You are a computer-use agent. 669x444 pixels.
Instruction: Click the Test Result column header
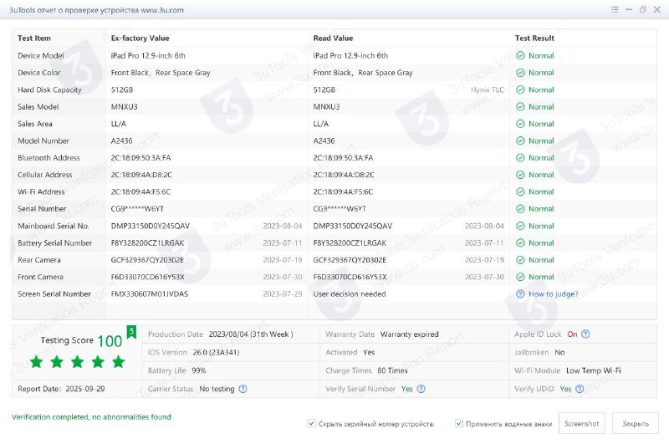coord(534,38)
